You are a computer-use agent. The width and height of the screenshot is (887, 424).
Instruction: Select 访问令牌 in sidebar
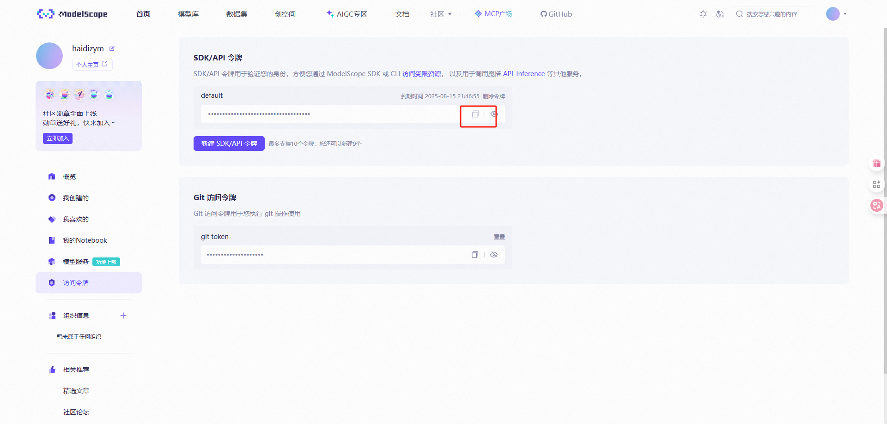(x=89, y=283)
